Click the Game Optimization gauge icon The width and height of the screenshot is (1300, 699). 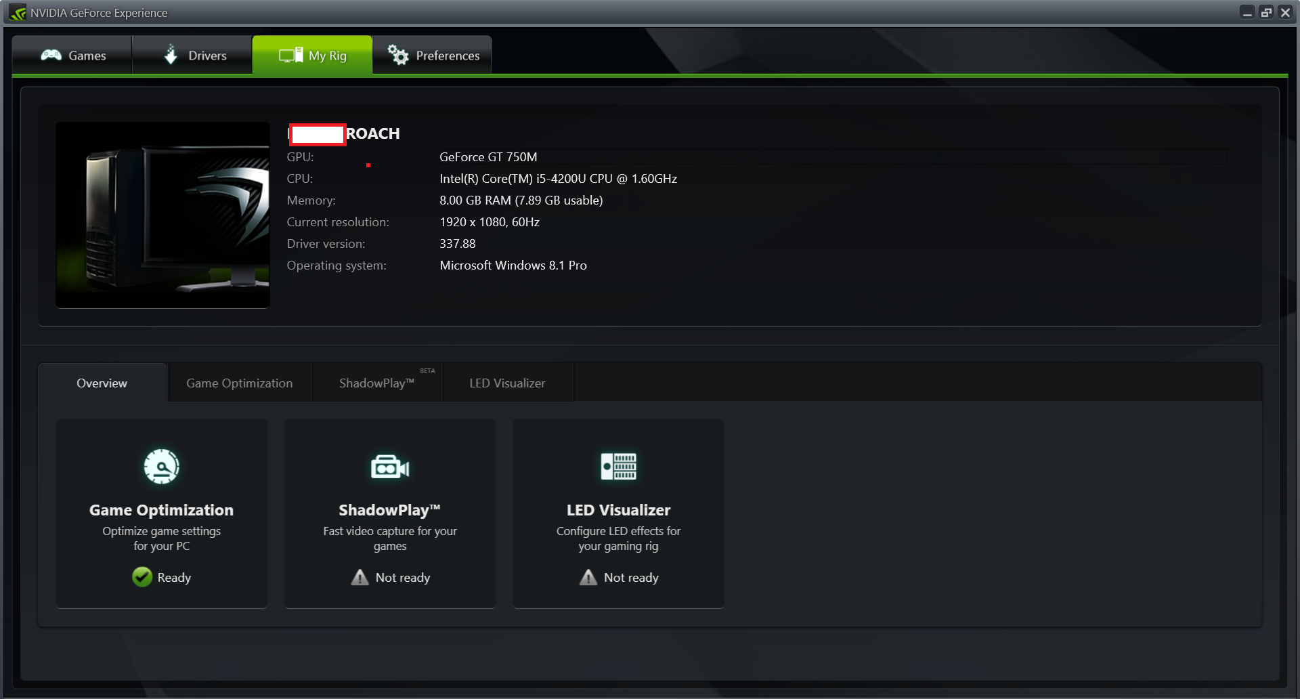161,467
